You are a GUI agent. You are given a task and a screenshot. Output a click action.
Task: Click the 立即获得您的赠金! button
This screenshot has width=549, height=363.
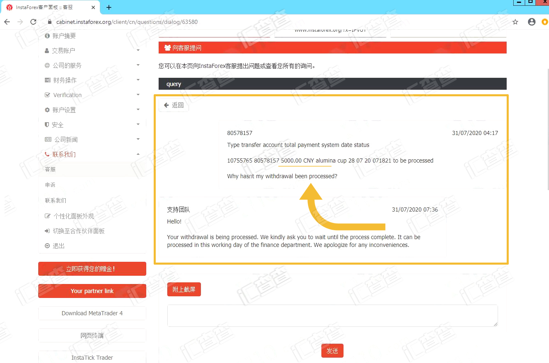tap(92, 269)
